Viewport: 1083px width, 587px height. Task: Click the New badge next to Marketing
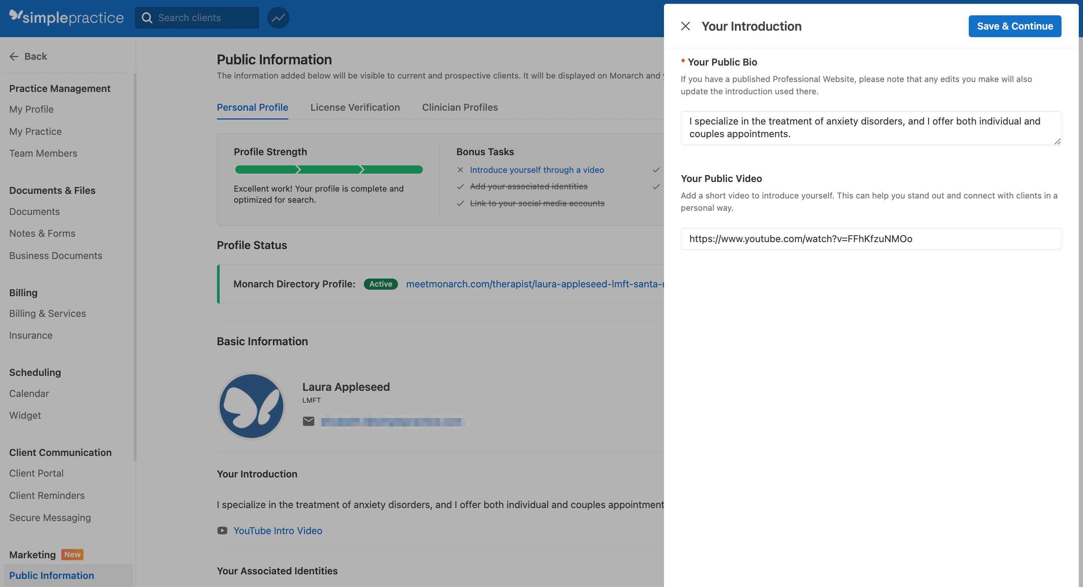pos(72,555)
